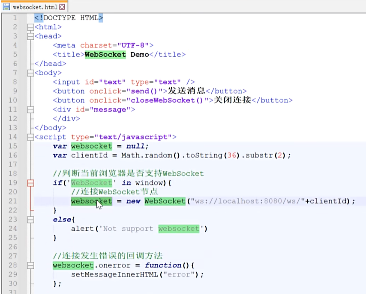Collapse the <body> fold at line 7
This screenshot has height=294, width=366.
click(x=30, y=73)
